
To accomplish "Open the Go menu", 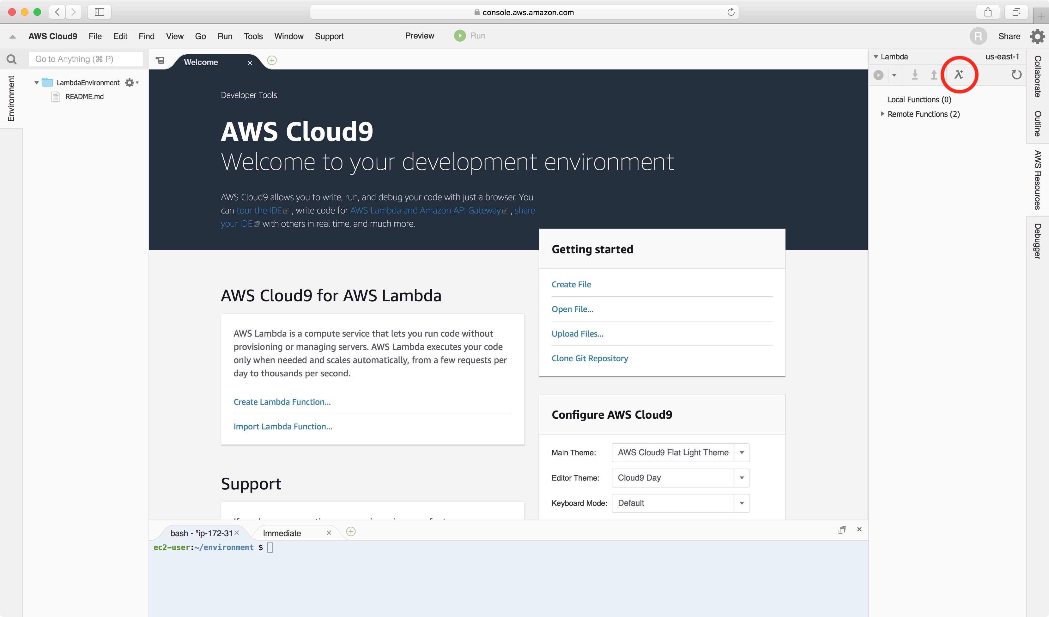I will pyautogui.click(x=200, y=36).
